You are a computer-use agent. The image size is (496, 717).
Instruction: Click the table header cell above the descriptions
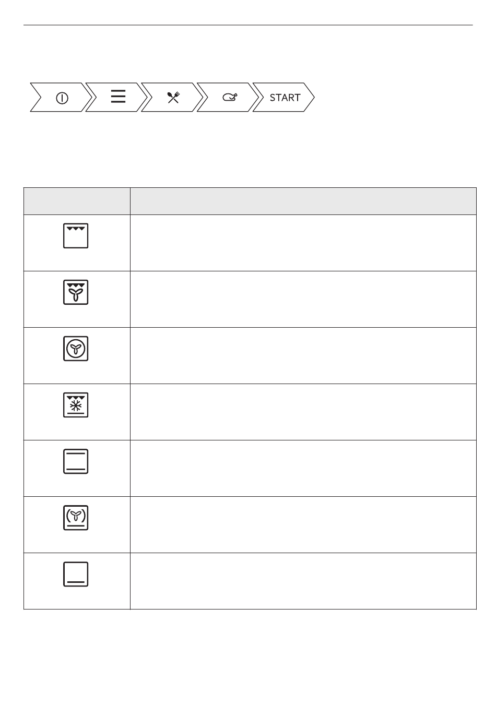[x=303, y=201]
